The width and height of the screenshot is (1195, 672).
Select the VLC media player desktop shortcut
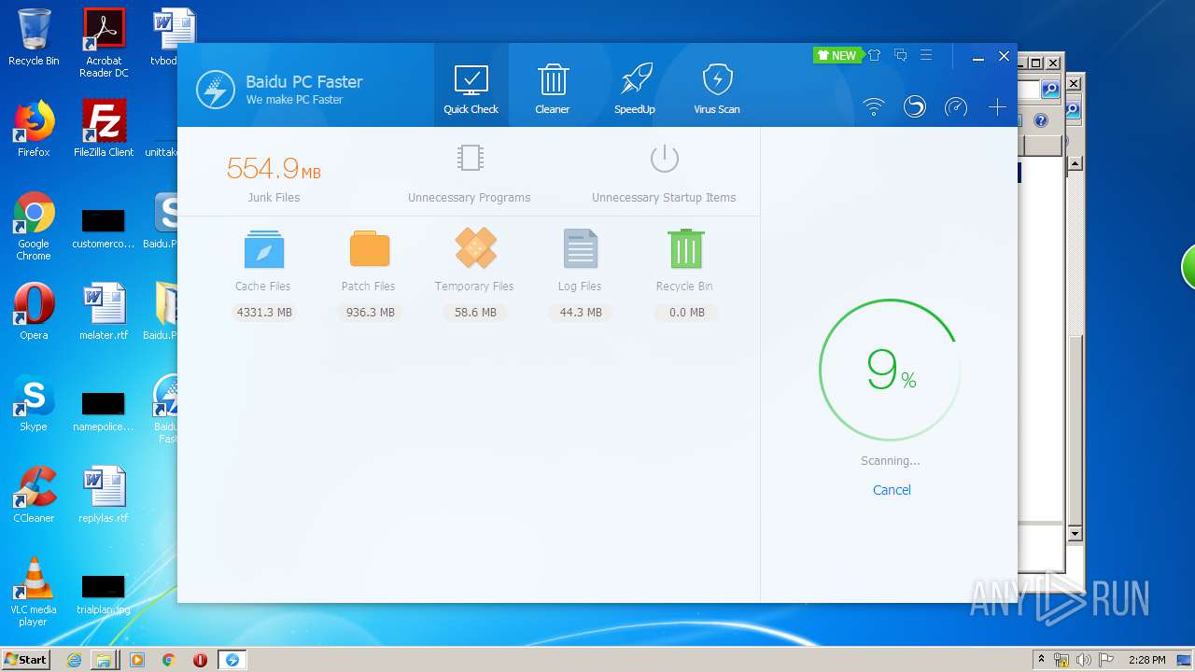(34, 592)
